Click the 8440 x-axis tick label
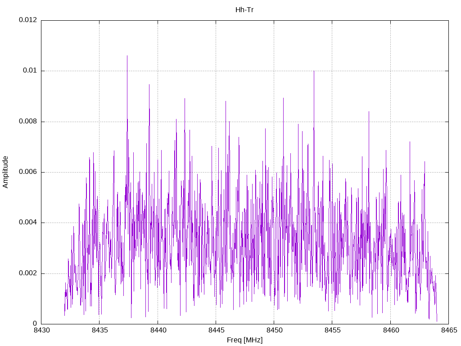 click(158, 330)
